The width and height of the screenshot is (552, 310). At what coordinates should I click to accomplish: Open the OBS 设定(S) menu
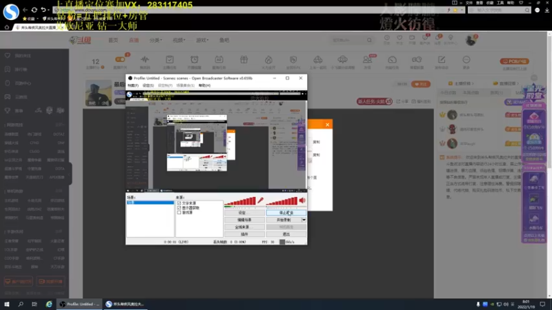(x=148, y=85)
